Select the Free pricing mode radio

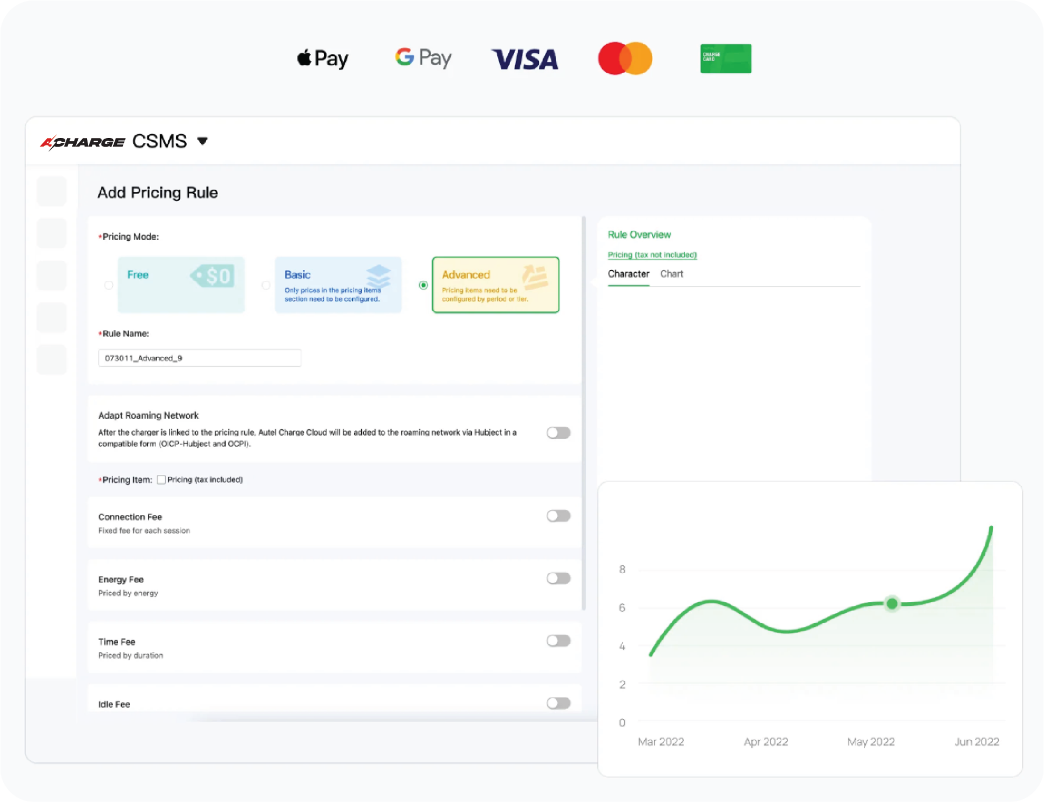click(x=109, y=285)
